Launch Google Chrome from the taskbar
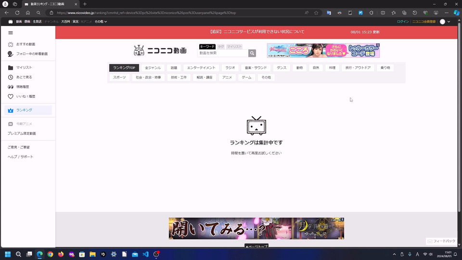This screenshot has width=462, height=260. (x=51, y=254)
